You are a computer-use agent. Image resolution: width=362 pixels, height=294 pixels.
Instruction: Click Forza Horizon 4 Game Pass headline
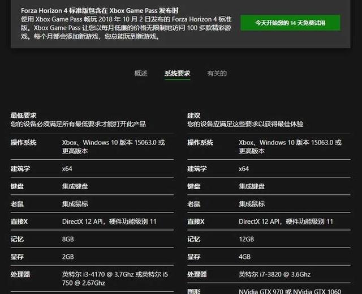point(100,11)
